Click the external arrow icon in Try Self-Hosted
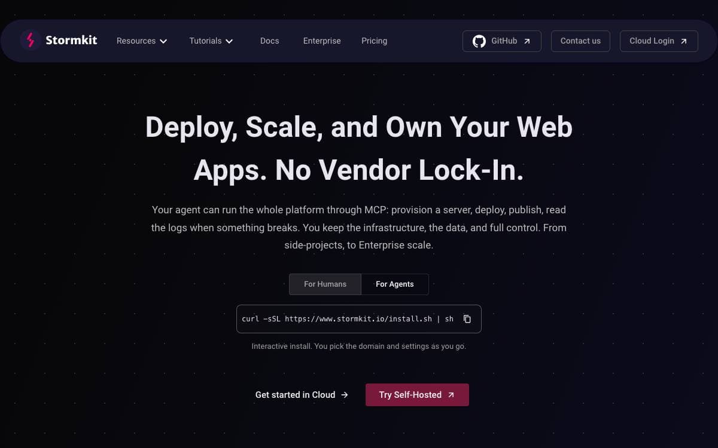Screen dimensions: 718x448 pos(451,395)
